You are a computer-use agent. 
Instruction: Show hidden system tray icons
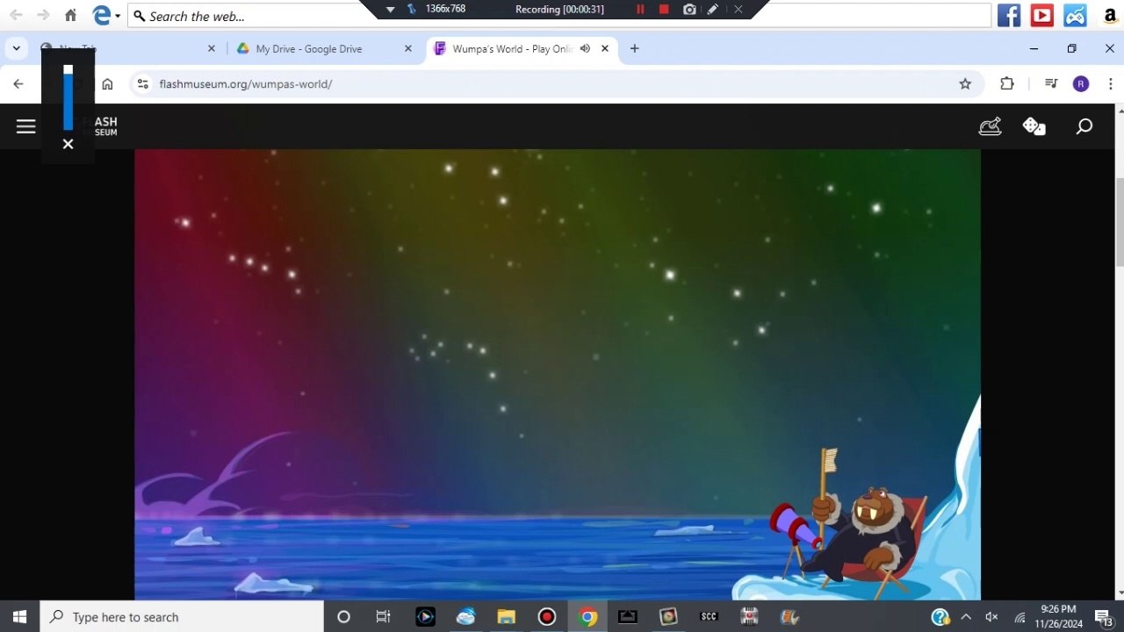966,617
